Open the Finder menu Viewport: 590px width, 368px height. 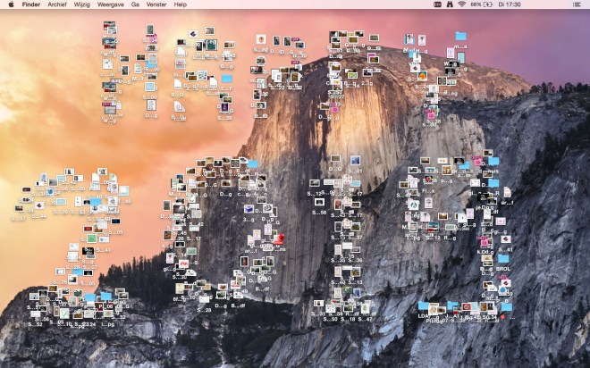[30, 4]
